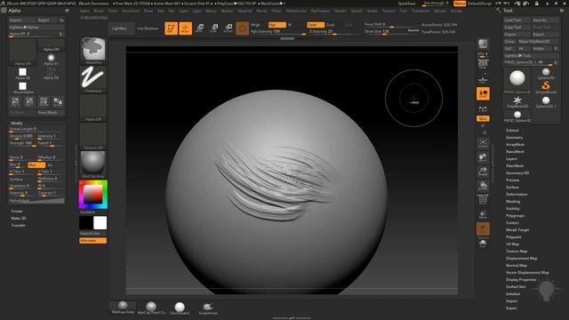
Task: Toggle the Alternate button
Action: [x=92, y=241]
